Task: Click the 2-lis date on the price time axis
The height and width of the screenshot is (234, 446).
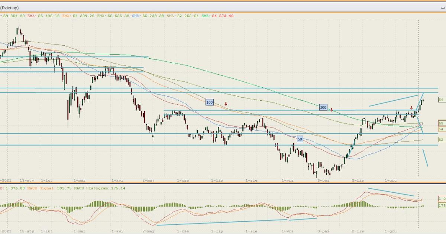Action: pyautogui.click(x=358, y=180)
